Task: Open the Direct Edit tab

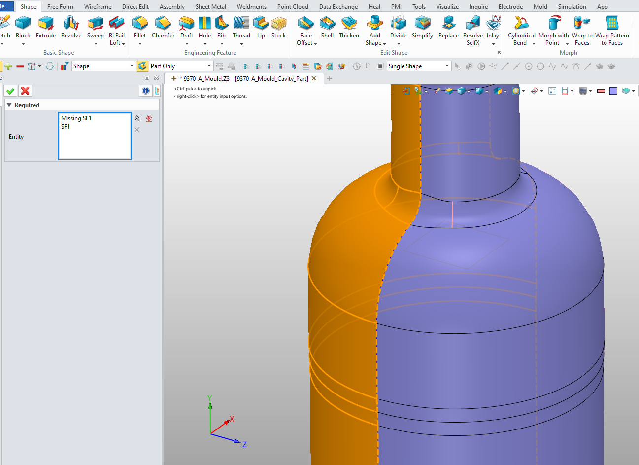Action: coord(135,7)
